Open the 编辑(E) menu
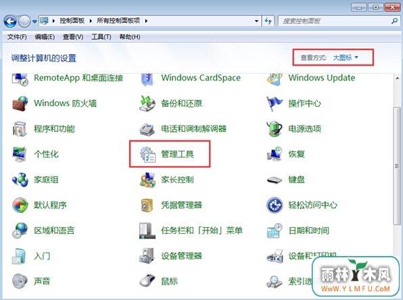Screen dimensions: 403x300 click(45, 37)
